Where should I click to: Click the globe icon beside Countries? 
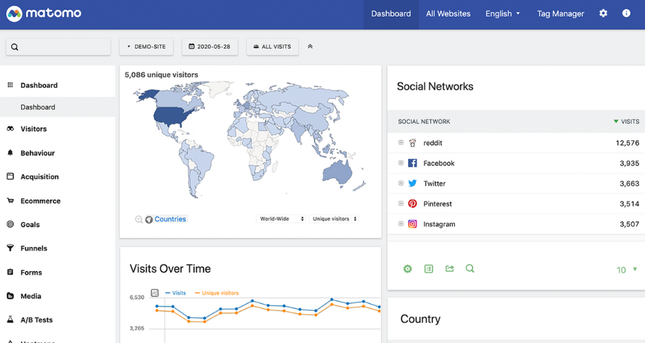[149, 220]
